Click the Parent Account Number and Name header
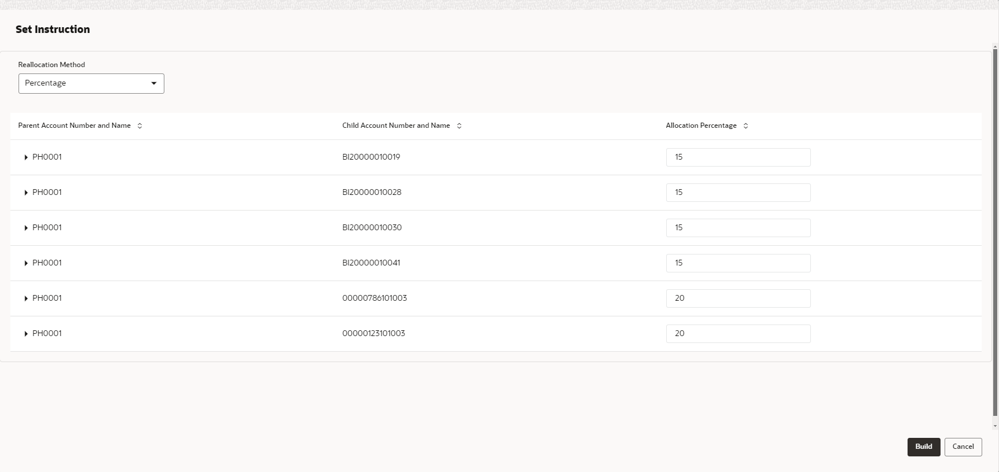999x472 pixels. (x=74, y=126)
